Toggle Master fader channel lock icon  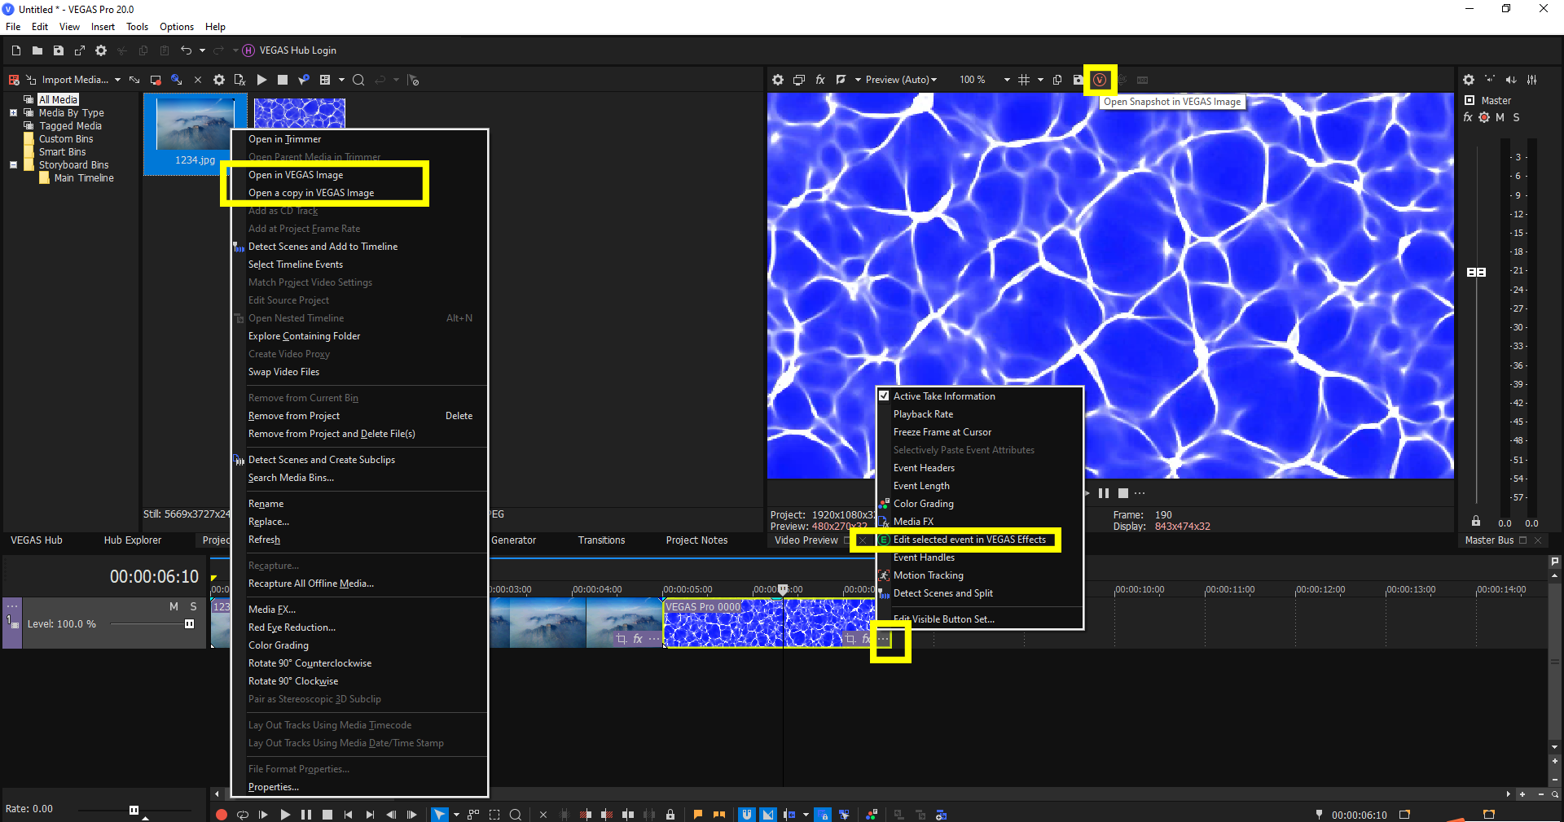(1476, 521)
